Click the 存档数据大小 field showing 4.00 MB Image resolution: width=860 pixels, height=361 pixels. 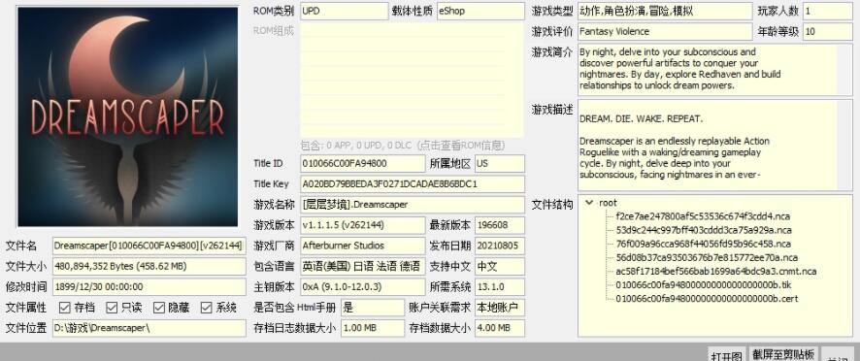[x=500, y=328]
